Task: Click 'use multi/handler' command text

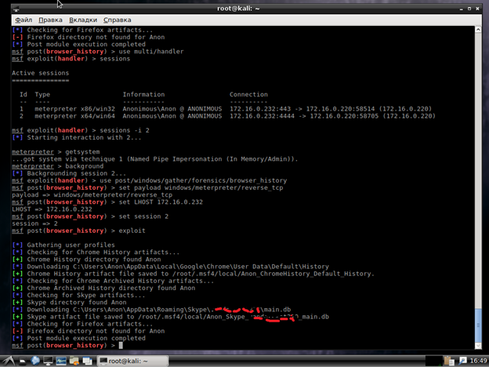Action: (x=151, y=52)
